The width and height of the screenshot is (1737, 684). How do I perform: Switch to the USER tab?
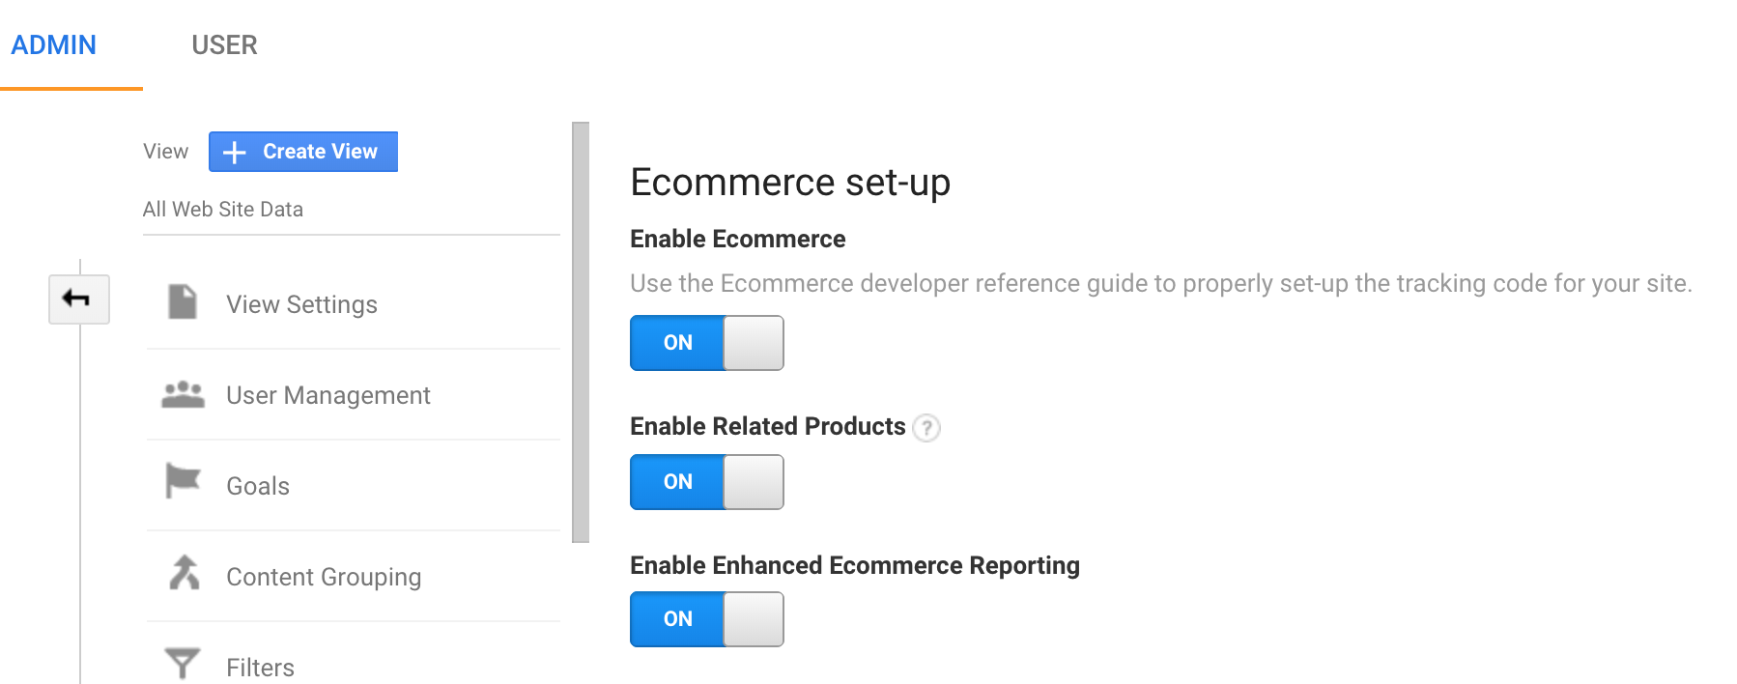(224, 45)
